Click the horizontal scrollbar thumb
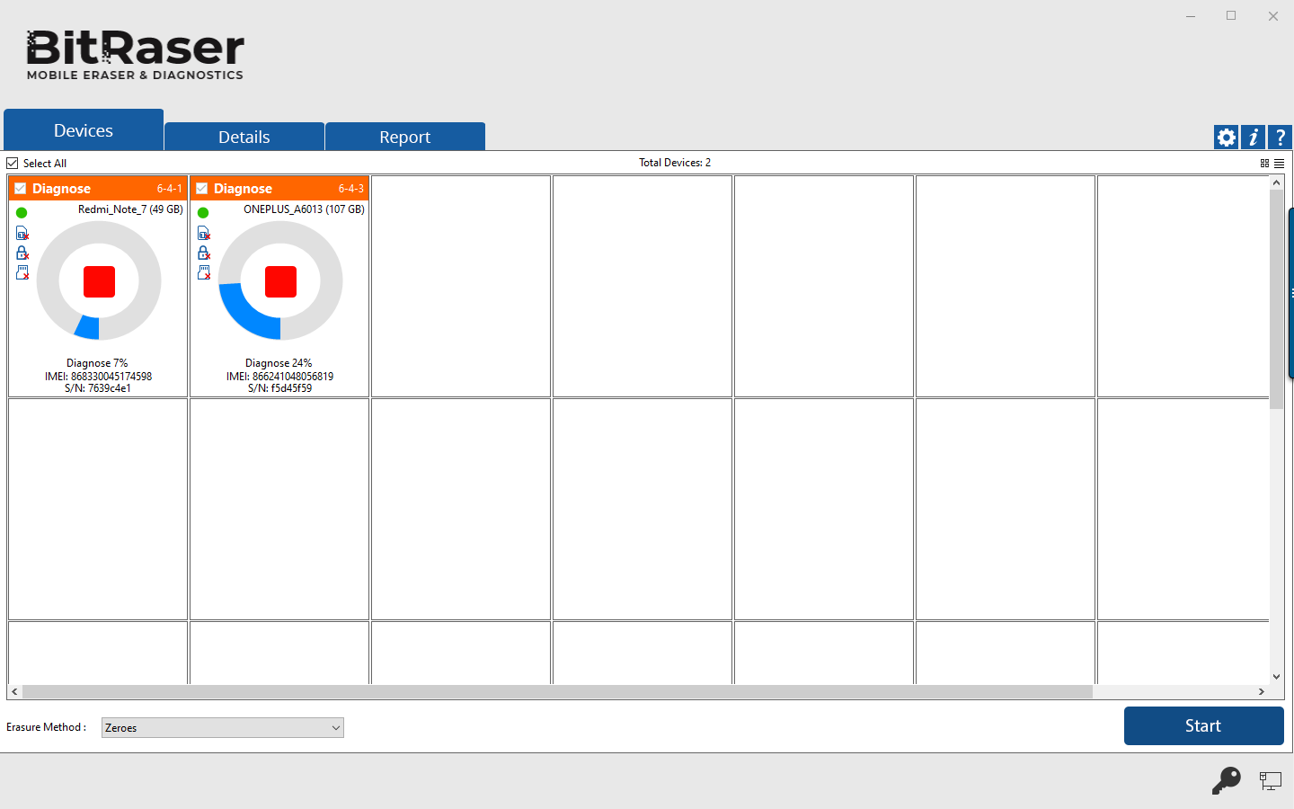 point(557,691)
